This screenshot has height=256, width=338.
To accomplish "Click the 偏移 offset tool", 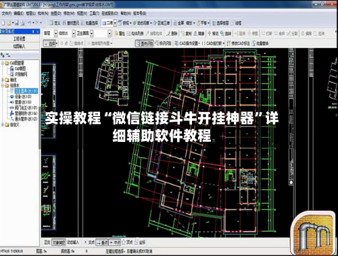I will (x=306, y=34).
